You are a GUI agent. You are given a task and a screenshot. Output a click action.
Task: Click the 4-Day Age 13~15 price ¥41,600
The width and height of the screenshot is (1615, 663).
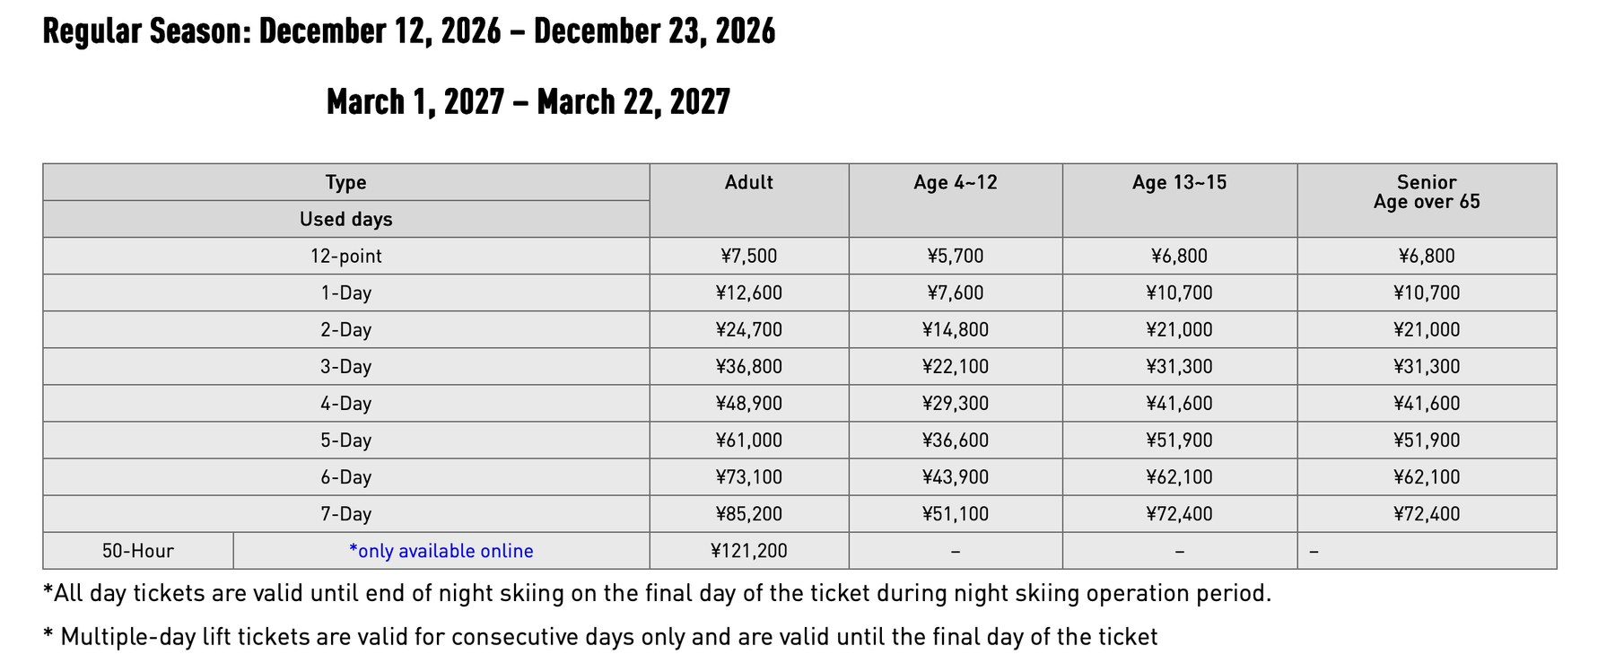(1179, 403)
